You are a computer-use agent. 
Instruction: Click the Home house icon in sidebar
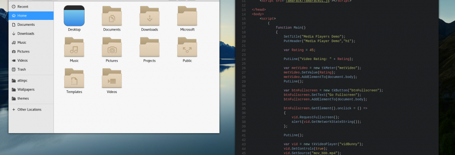pos(14,15)
